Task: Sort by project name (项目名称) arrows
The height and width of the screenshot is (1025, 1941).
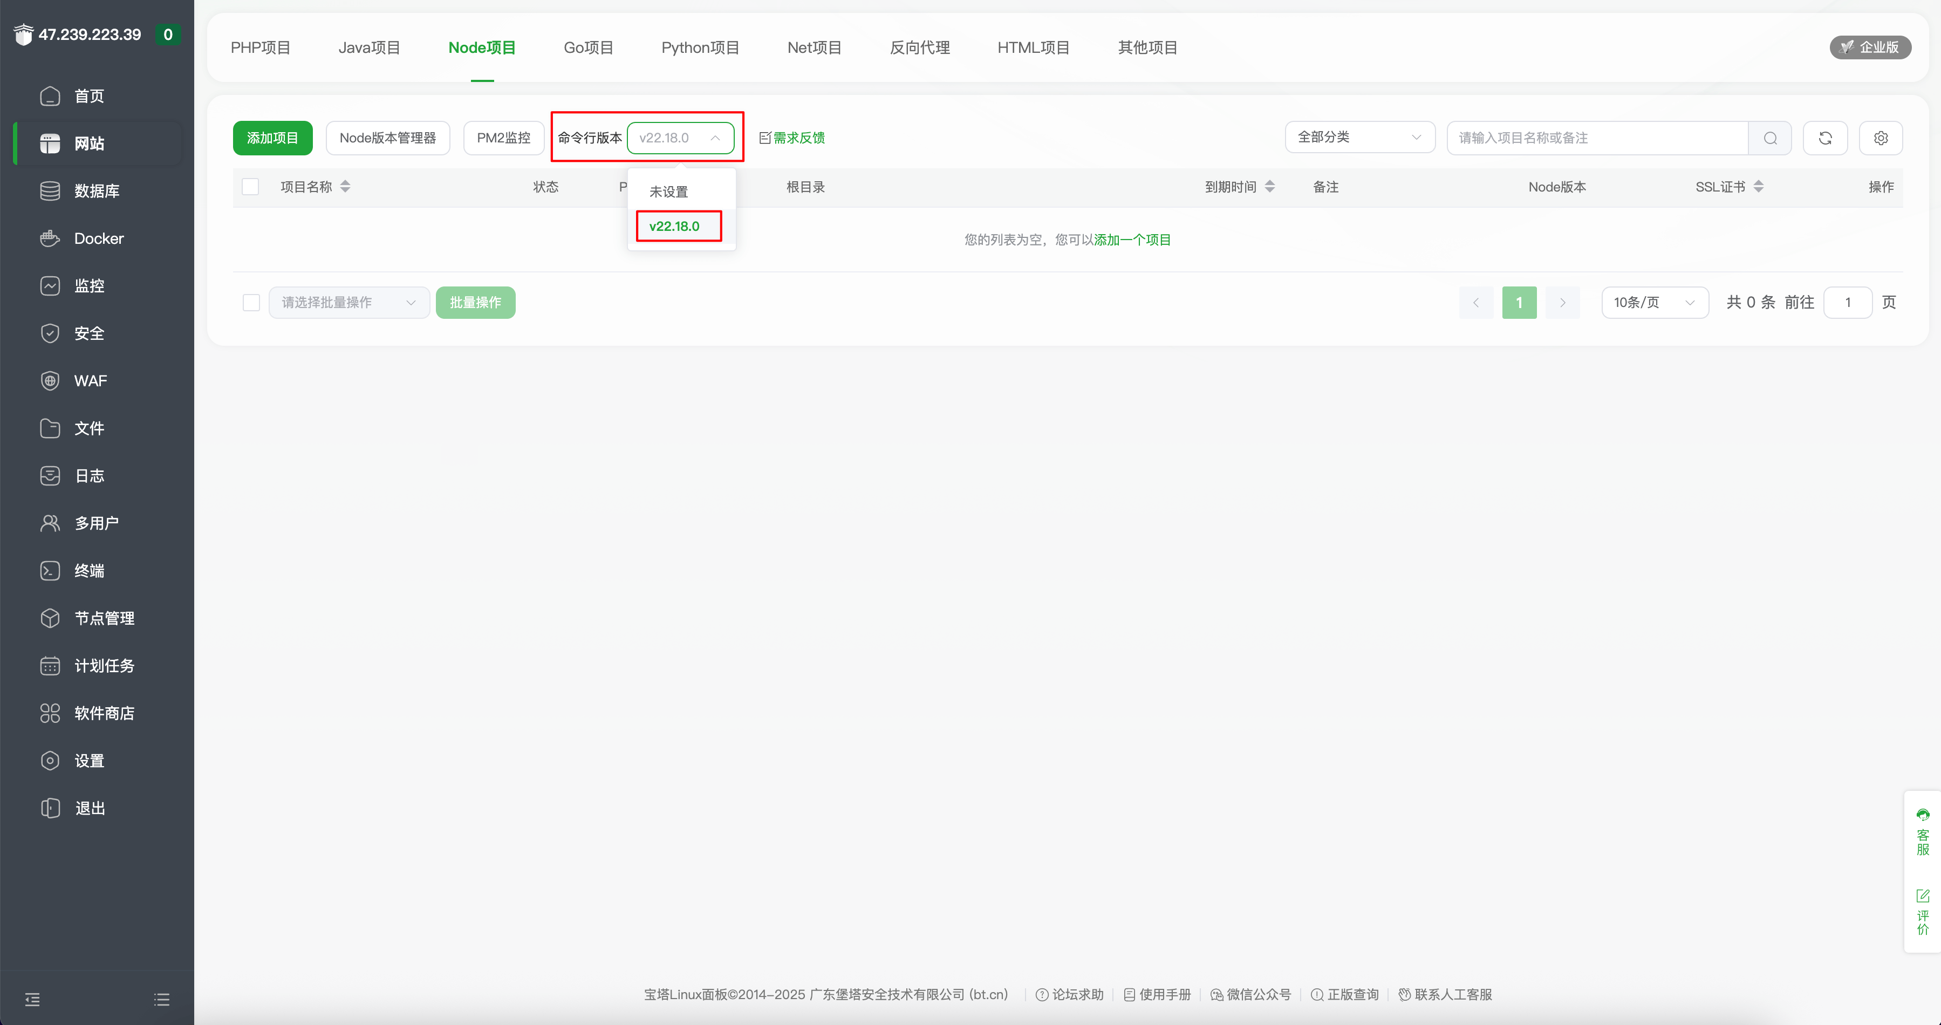Action: (x=345, y=187)
